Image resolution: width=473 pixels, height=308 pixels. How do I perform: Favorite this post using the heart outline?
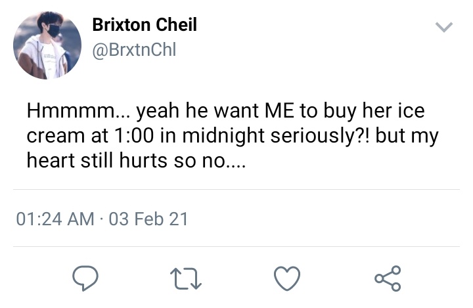pos(287,278)
